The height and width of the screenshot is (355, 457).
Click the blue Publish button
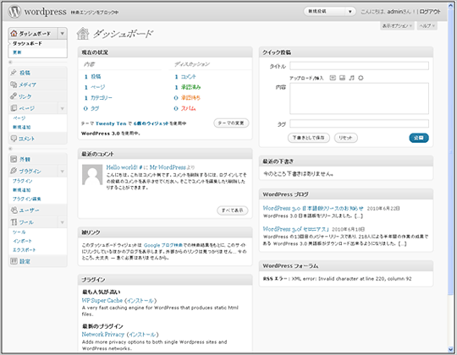(x=419, y=138)
